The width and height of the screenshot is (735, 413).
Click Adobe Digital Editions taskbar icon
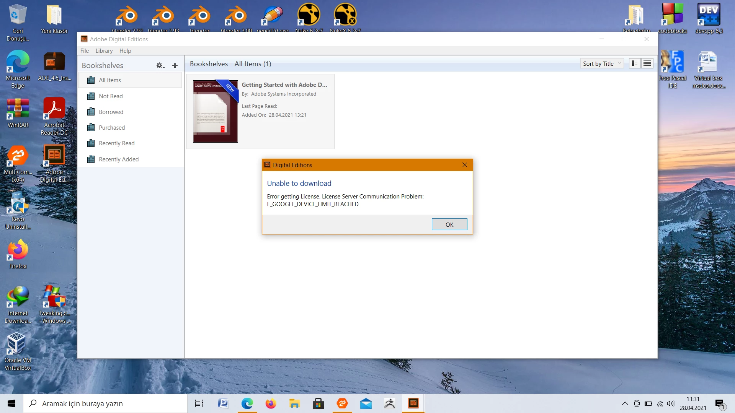[x=413, y=403]
